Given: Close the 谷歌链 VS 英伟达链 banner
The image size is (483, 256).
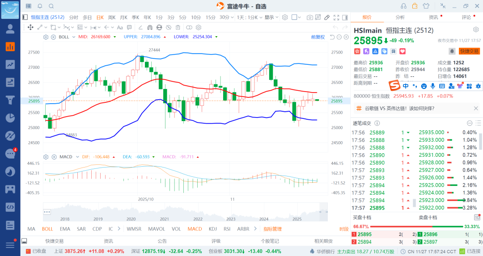Looking at the screenshot, I should (476, 108).
